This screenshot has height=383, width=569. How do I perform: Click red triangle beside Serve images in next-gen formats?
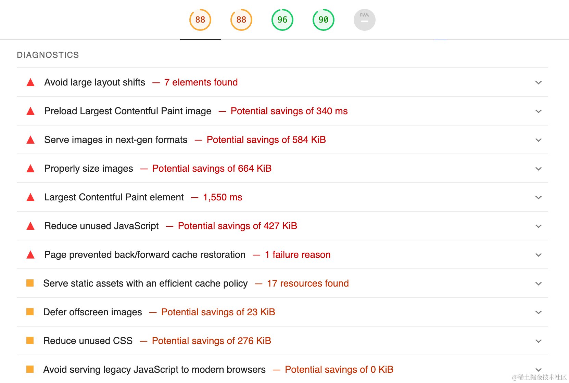pos(30,140)
